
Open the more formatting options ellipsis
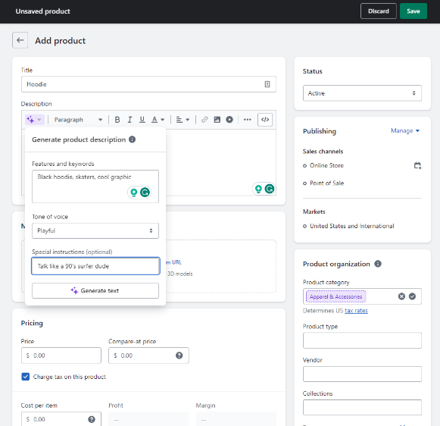(x=247, y=120)
